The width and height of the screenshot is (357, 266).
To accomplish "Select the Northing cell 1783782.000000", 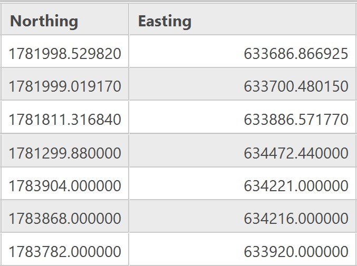I will pyautogui.click(x=65, y=249).
